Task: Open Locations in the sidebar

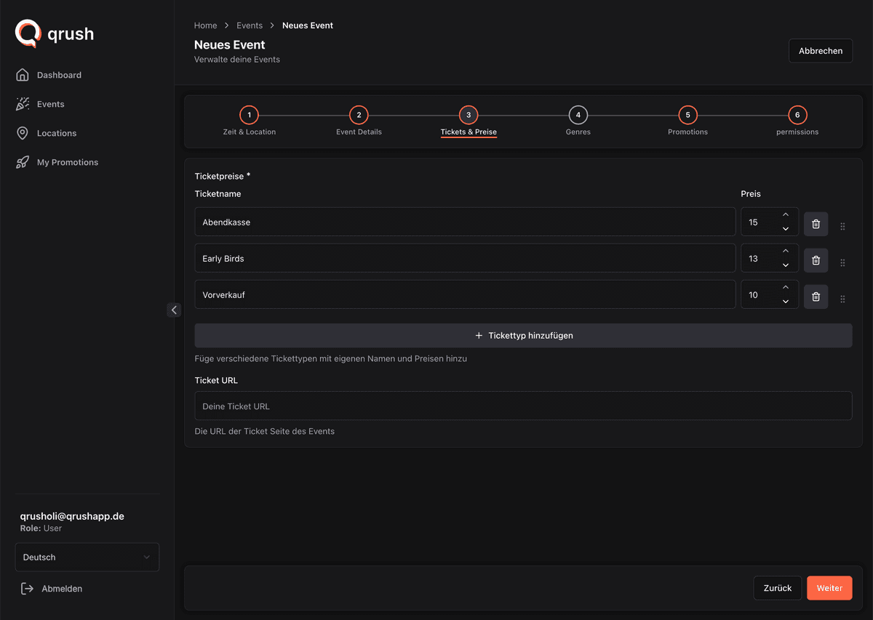Action: (57, 133)
